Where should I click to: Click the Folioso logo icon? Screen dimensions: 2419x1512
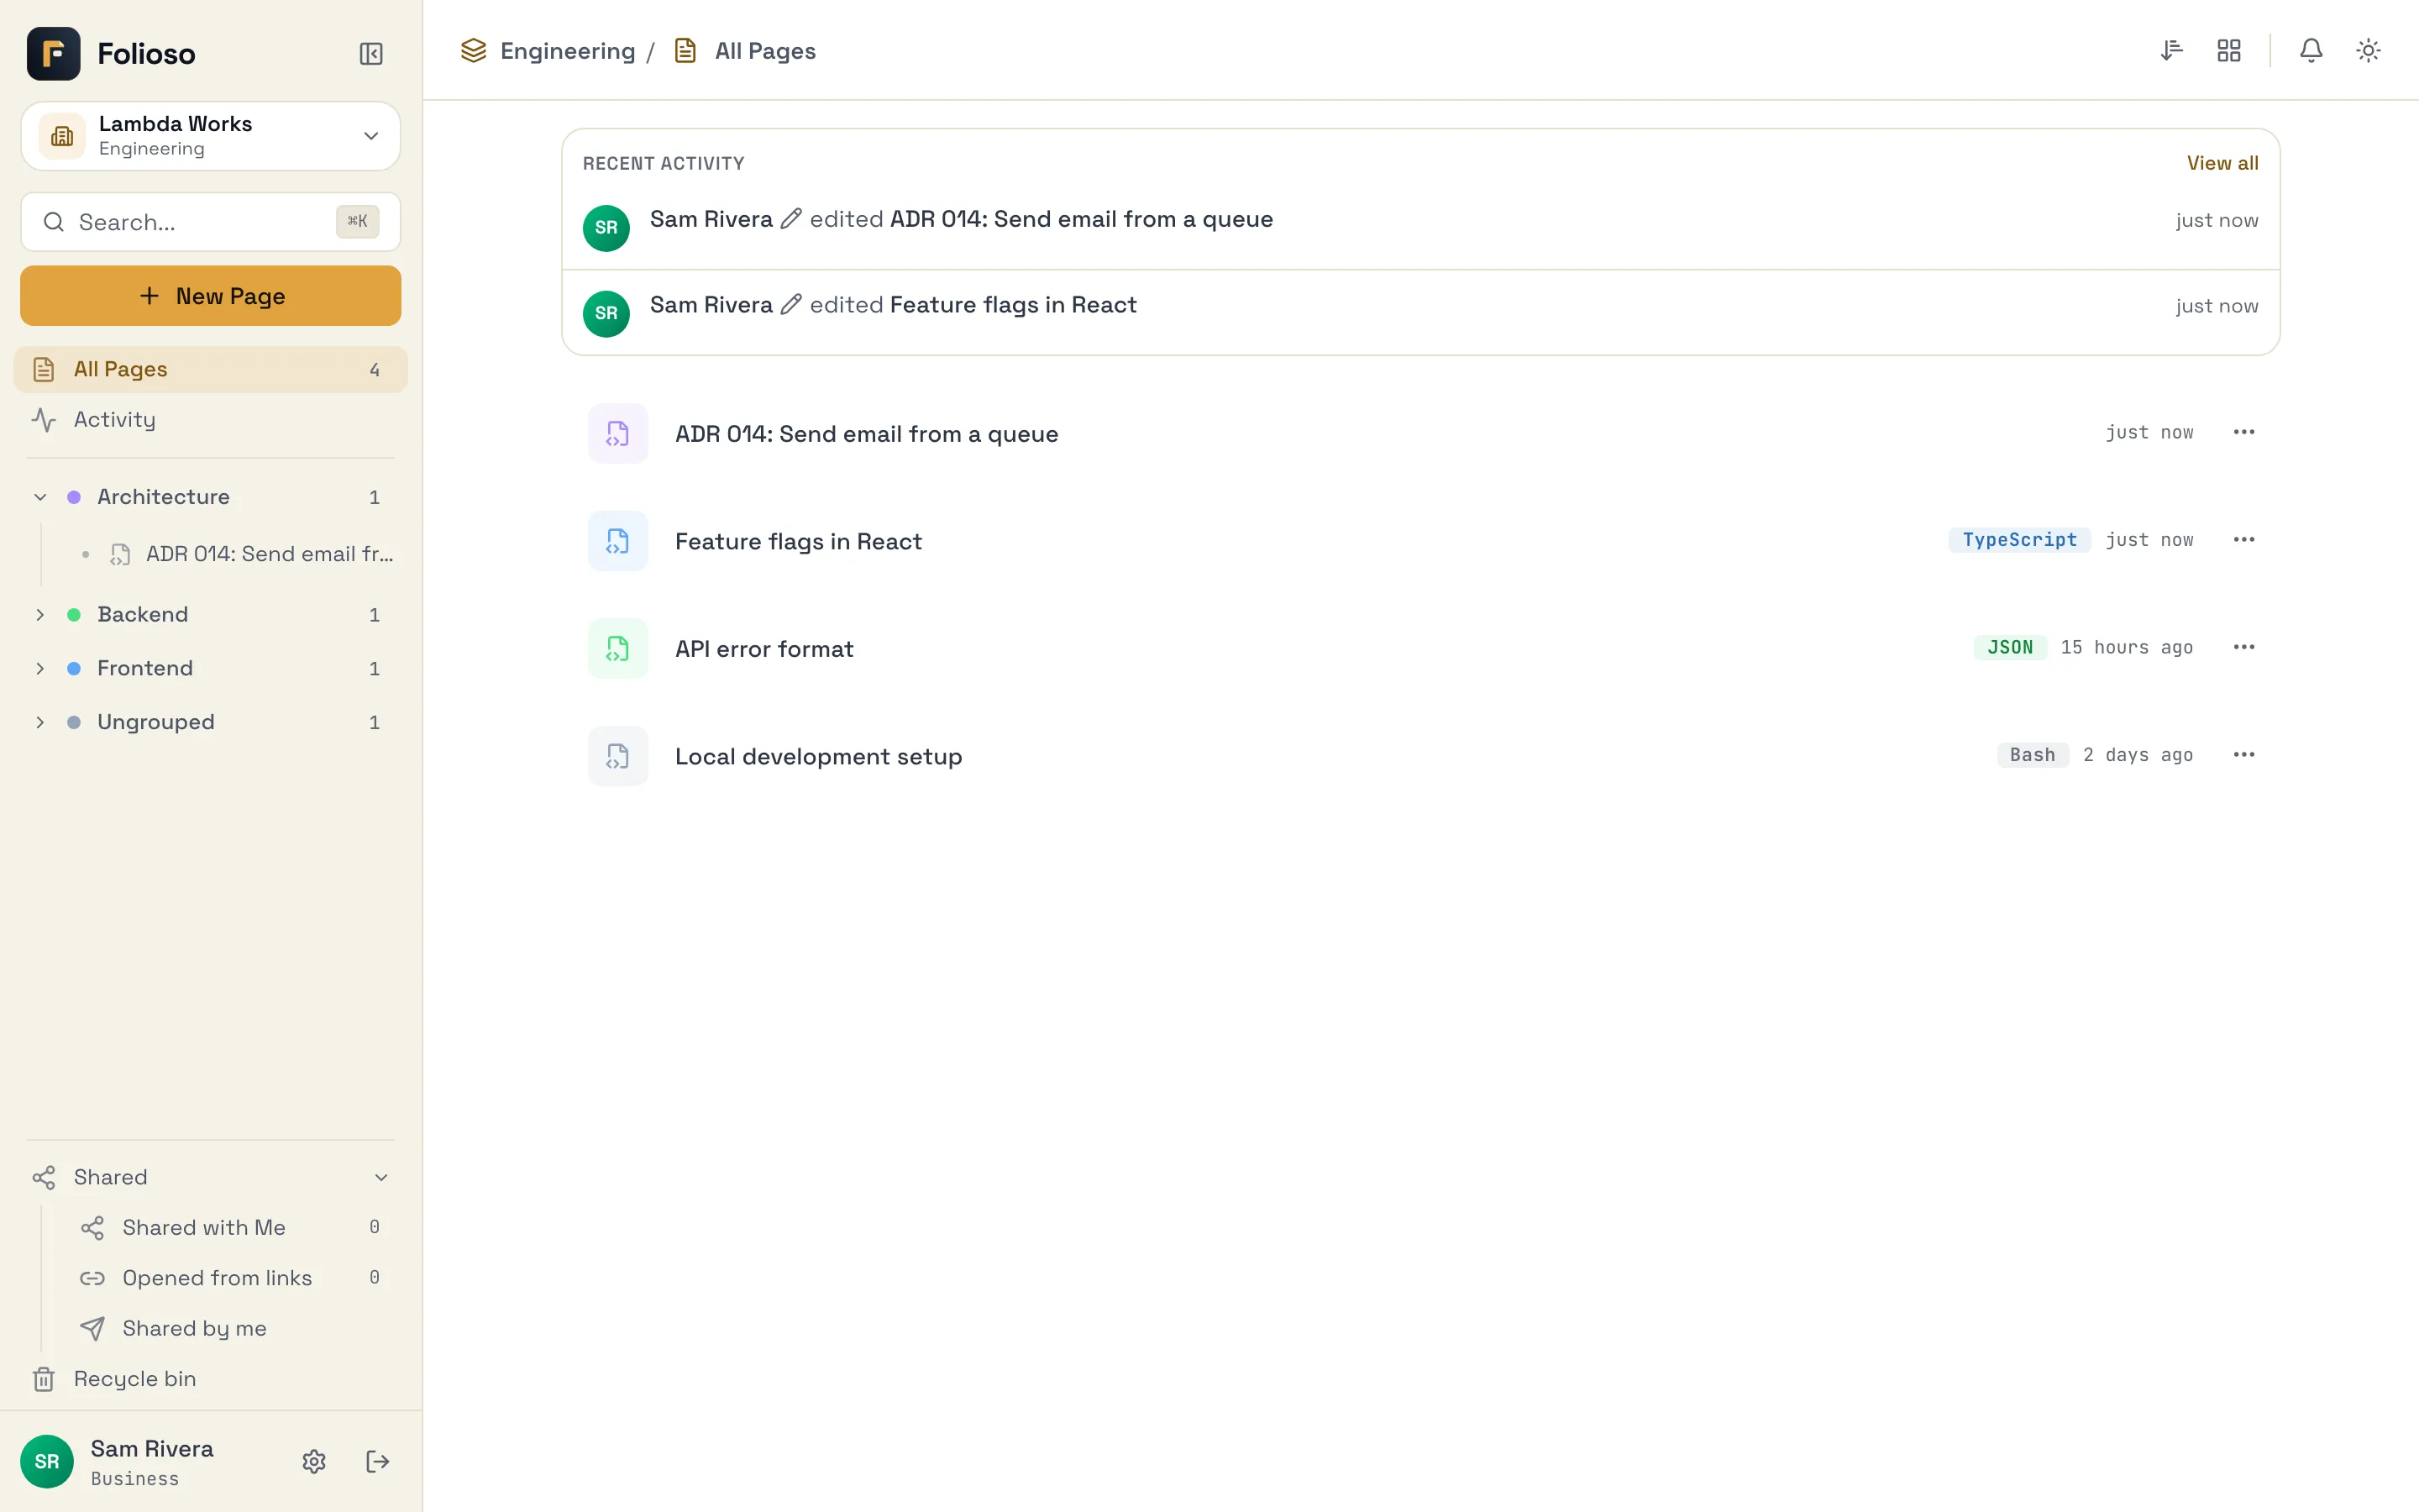(x=54, y=54)
